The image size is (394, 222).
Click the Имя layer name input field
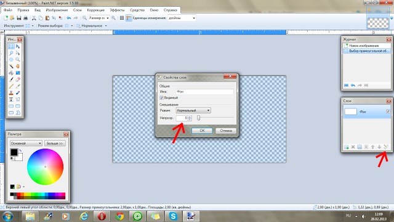point(204,92)
